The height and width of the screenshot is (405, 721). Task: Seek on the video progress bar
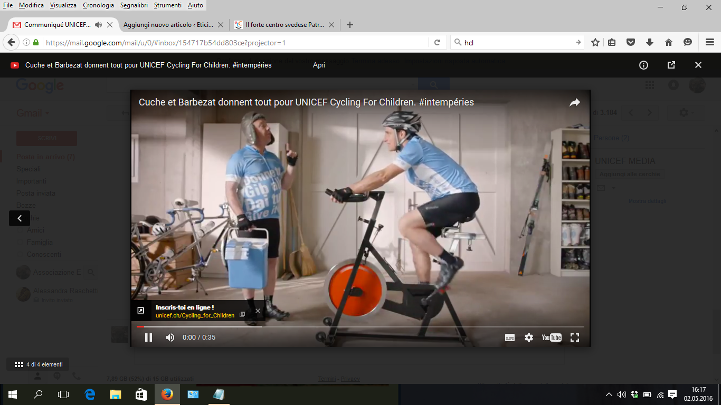360,326
